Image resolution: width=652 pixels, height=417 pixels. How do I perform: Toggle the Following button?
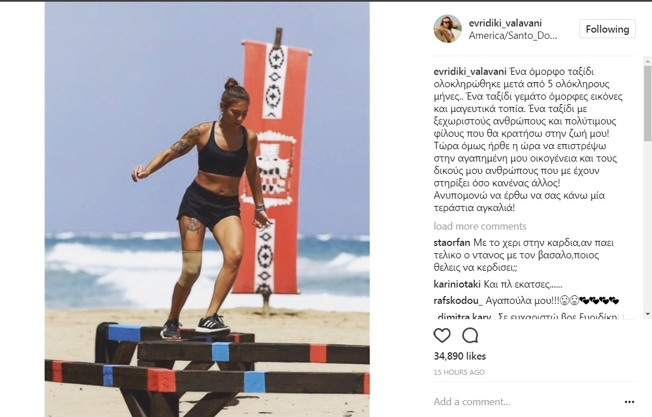[x=607, y=29]
